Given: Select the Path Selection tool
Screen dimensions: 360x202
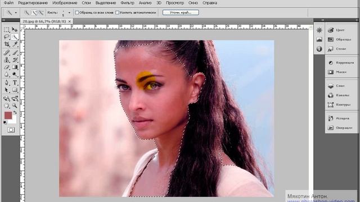Looking at the screenshot, I should point(6,90).
